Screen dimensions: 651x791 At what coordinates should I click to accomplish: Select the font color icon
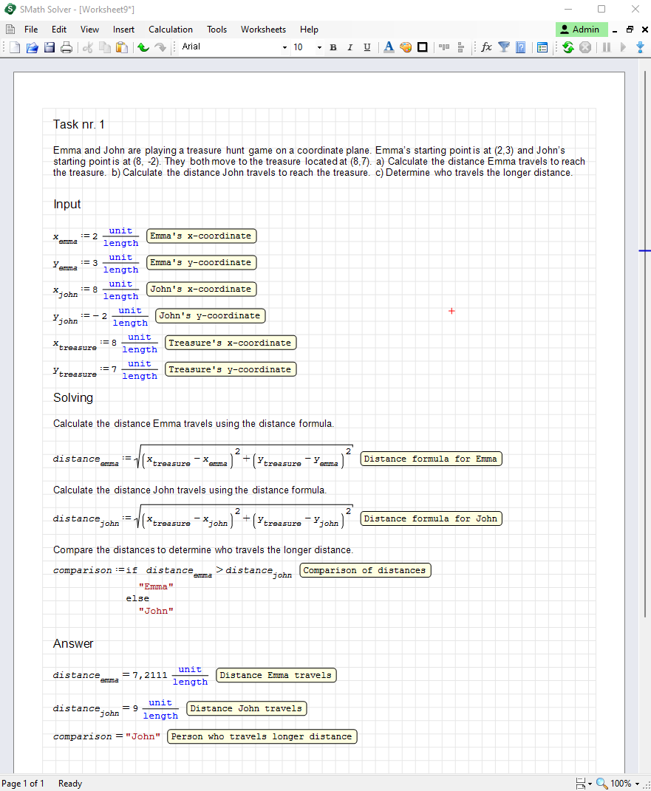point(389,47)
